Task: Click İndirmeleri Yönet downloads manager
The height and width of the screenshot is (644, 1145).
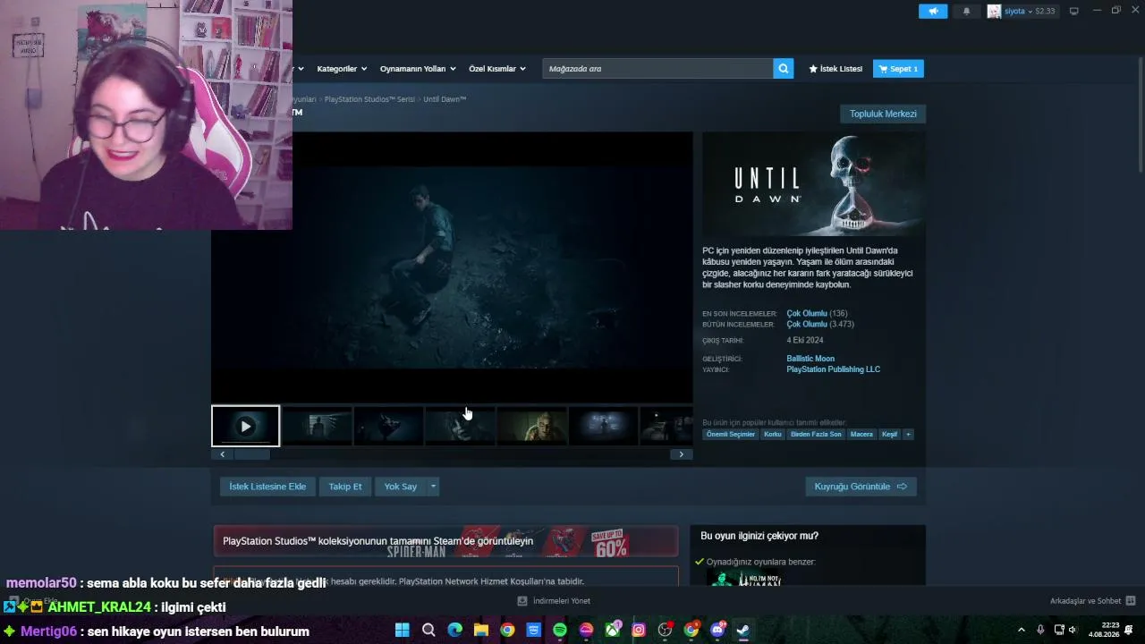Action: 555,601
